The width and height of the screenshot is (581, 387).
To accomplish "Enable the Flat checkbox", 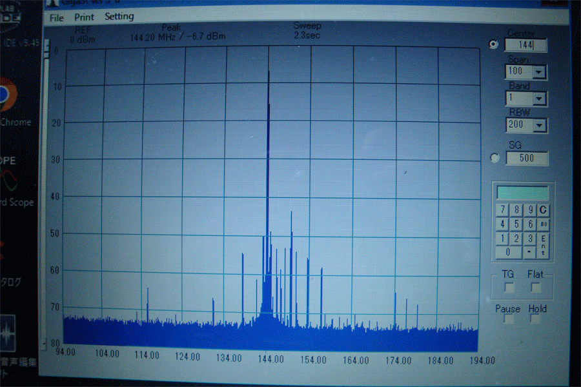I will (536, 287).
